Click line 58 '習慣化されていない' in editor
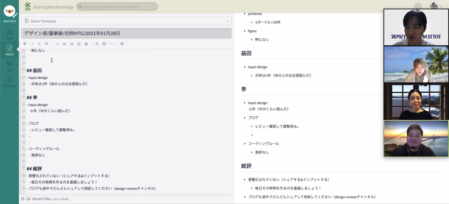This screenshot has height=204, width=449. click(68, 175)
